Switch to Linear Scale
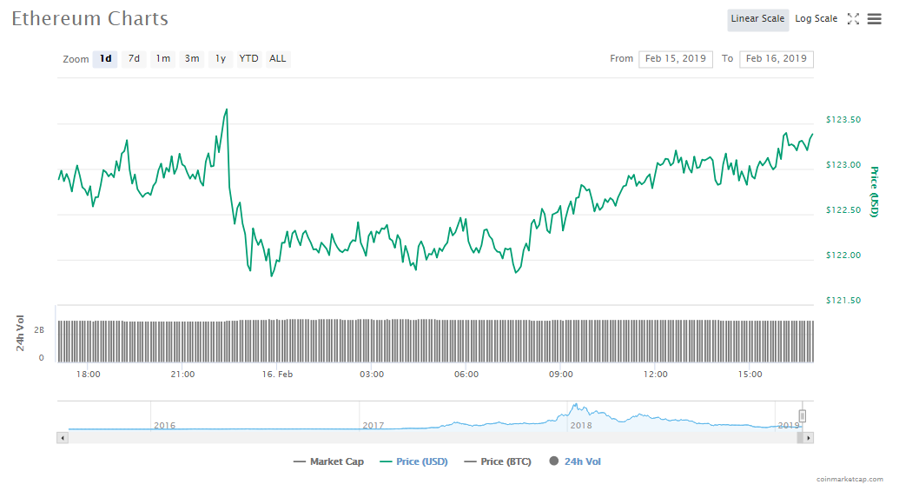Screen dimensions: 899x491 757,19
